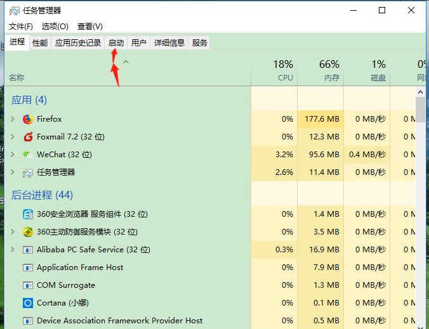Open the 文件(F) menu
This screenshot has height=329, width=429.
[x=21, y=27]
